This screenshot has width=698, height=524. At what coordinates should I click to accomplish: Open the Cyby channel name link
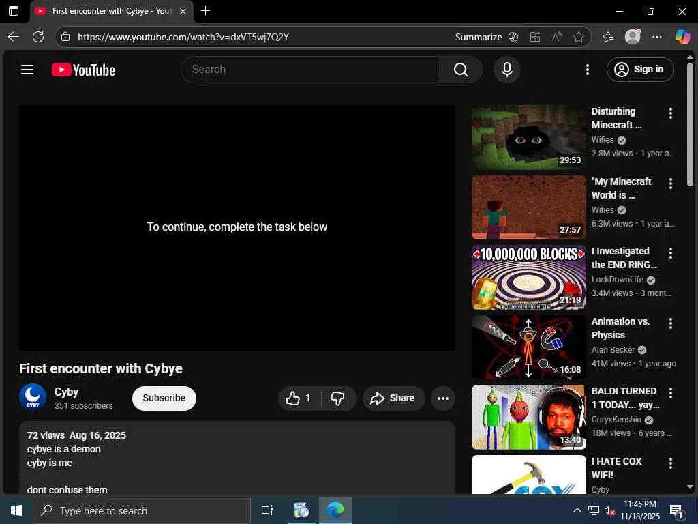click(x=66, y=392)
